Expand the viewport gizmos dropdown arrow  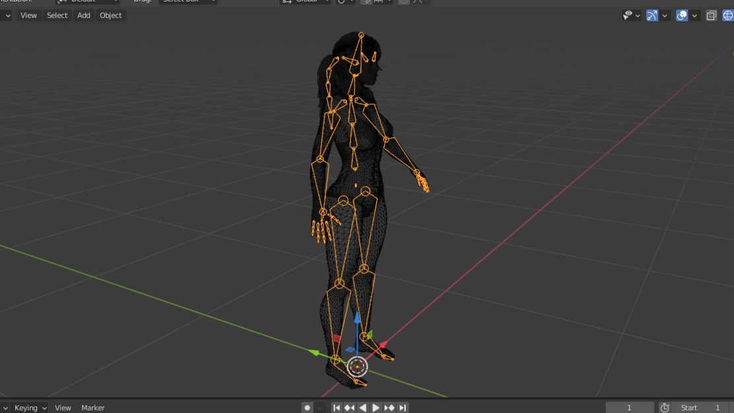(x=665, y=15)
